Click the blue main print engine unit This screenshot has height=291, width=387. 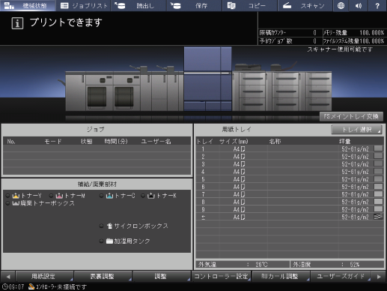207,79
